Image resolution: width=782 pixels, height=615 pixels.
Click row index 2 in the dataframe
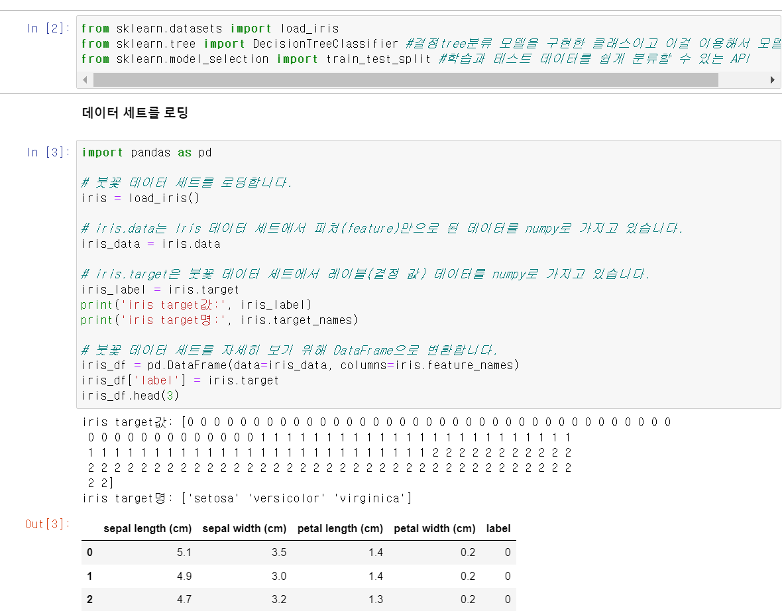89,599
